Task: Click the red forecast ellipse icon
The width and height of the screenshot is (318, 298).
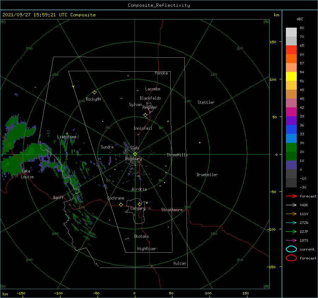Action: coord(291,258)
